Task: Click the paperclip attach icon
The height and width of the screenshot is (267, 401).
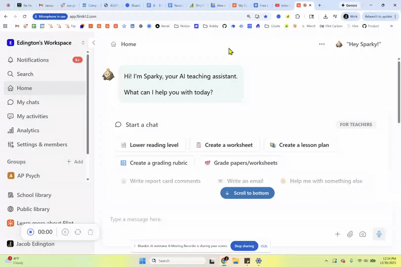Action: (x=350, y=234)
